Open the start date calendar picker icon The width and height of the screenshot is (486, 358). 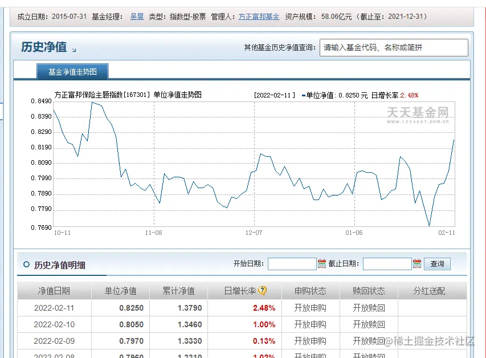(322, 264)
